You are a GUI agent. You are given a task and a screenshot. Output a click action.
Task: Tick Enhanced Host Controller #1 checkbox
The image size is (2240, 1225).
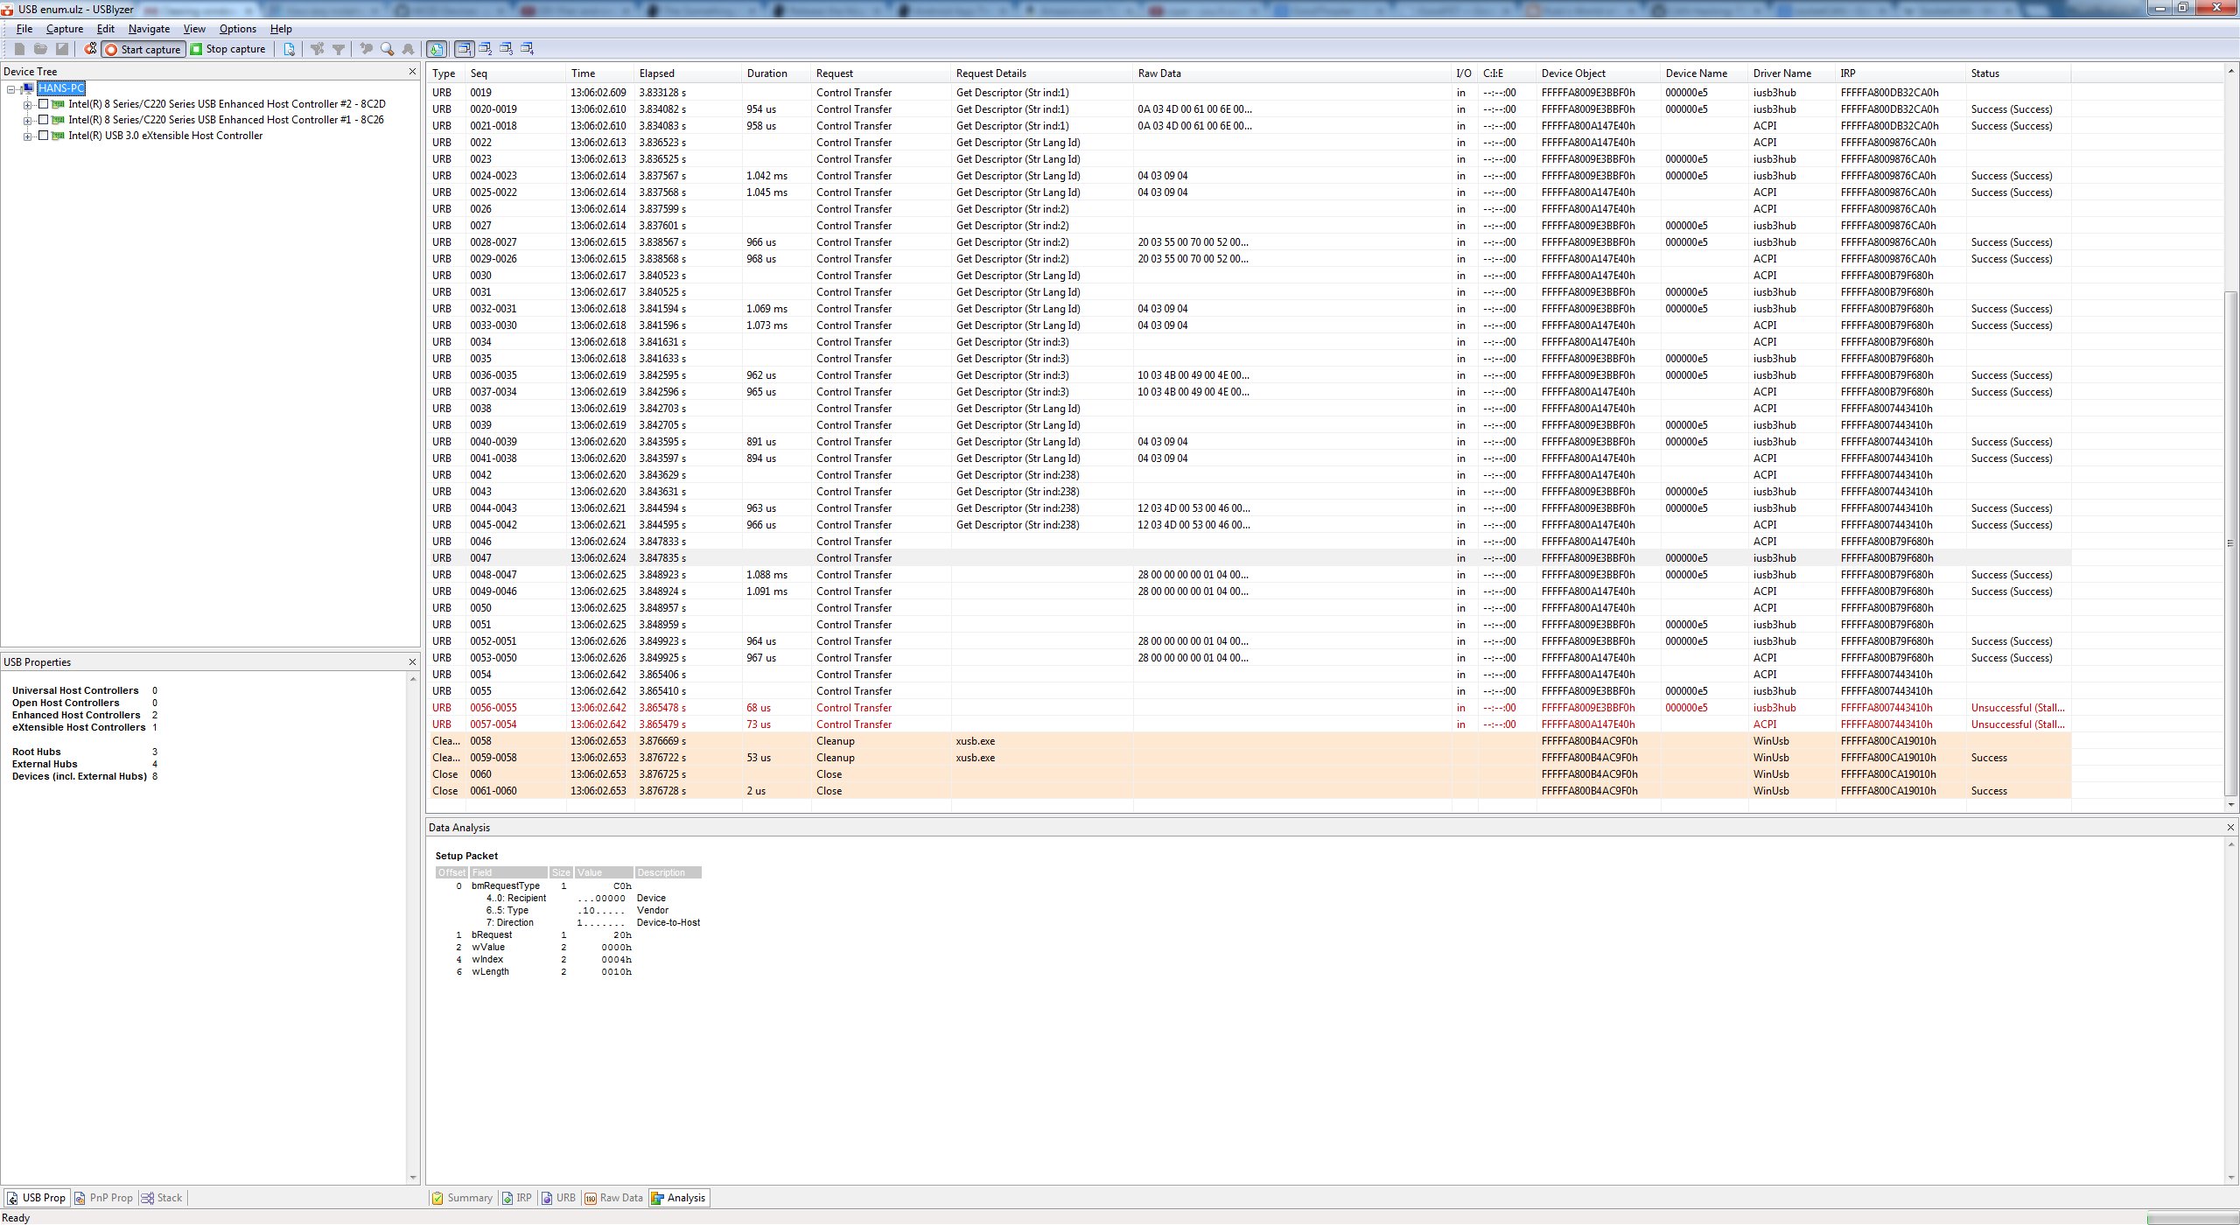coord(43,120)
